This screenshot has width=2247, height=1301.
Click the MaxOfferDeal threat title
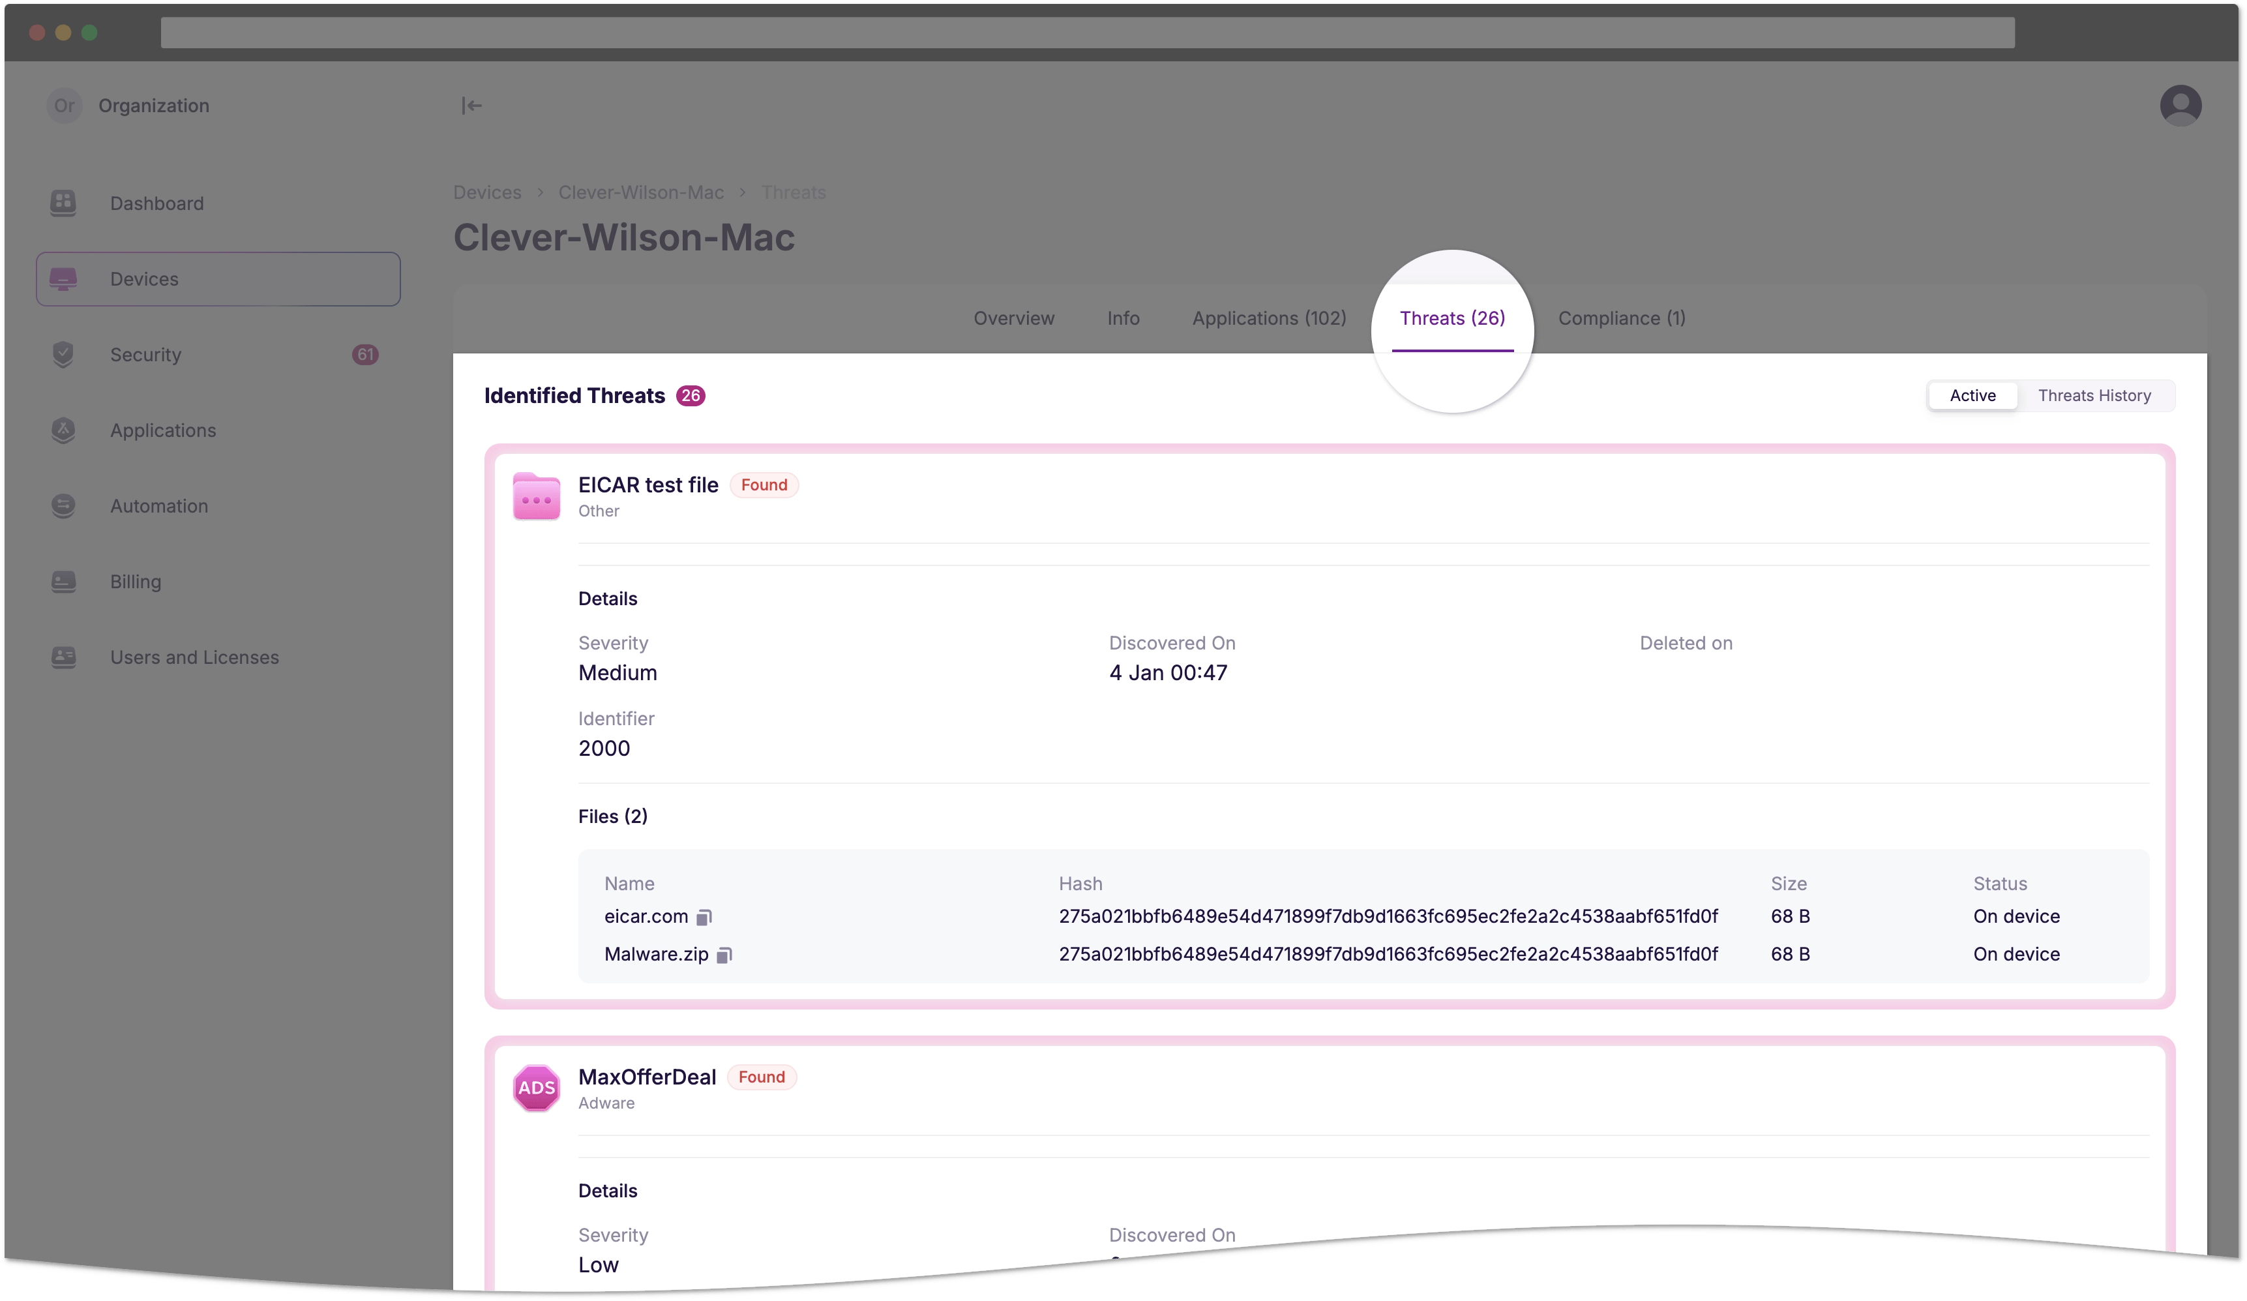(647, 1077)
